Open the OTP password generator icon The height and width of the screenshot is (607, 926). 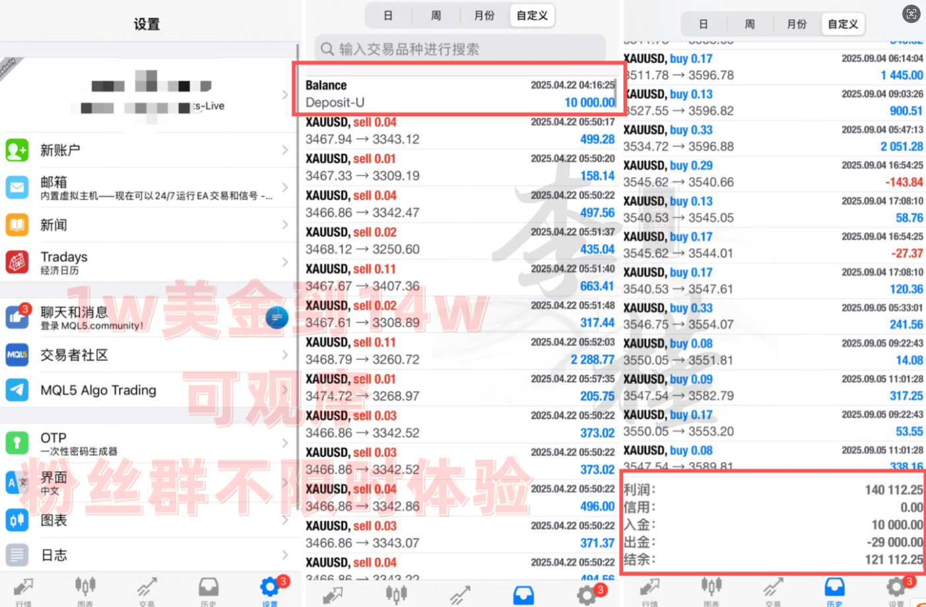[17, 443]
